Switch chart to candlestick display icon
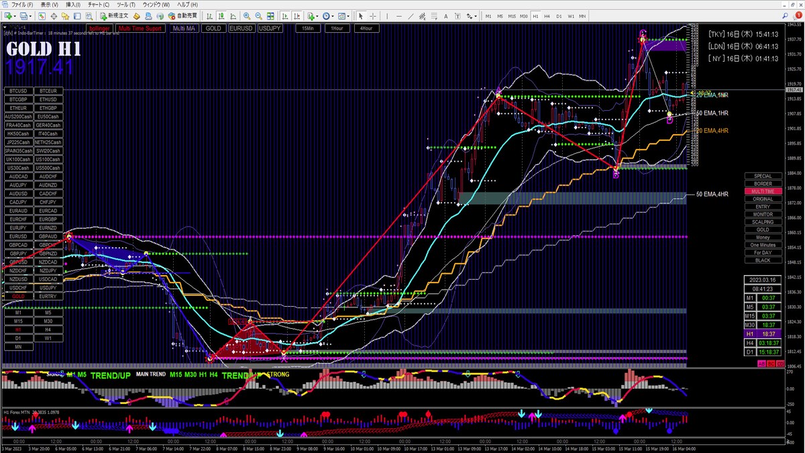The width and height of the screenshot is (805, 453). [221, 15]
